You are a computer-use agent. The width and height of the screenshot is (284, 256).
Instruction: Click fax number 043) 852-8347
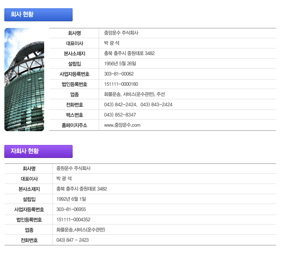(x=120, y=115)
